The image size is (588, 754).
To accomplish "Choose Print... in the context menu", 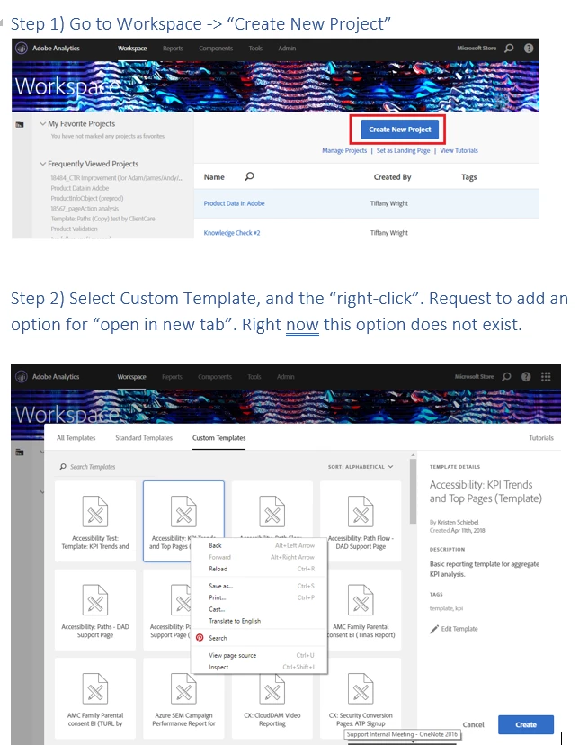I will tap(260, 597).
